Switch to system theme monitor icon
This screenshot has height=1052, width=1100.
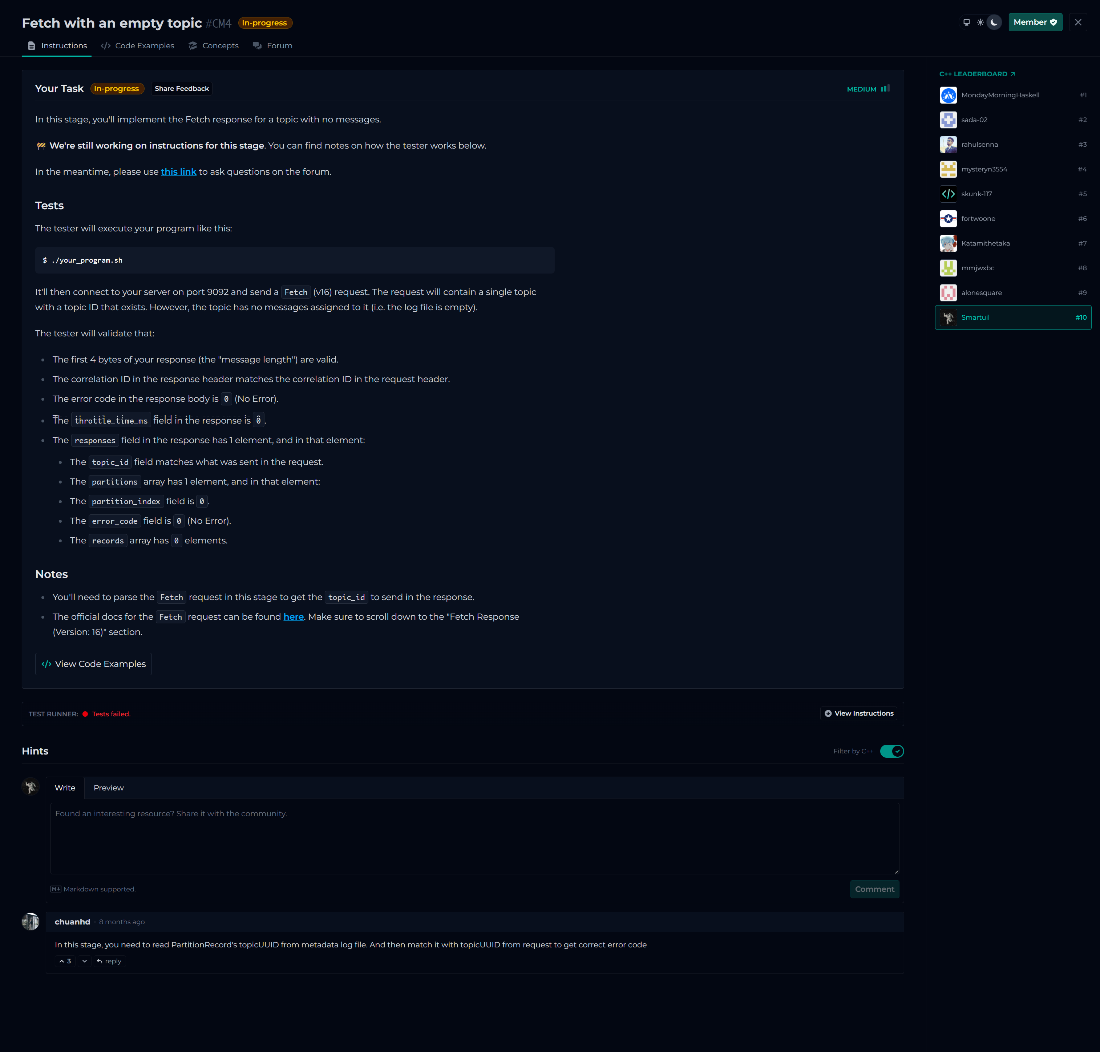click(967, 23)
